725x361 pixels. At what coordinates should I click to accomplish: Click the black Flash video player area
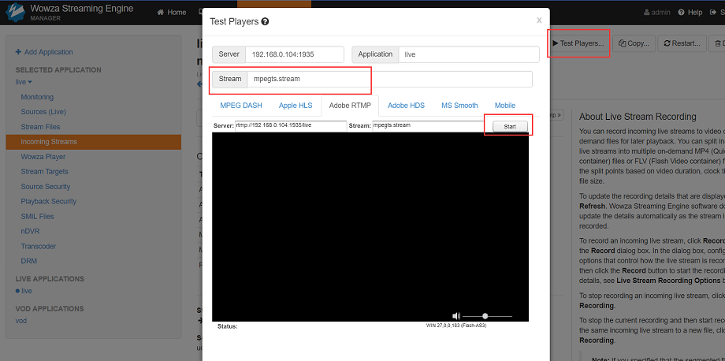click(370, 226)
